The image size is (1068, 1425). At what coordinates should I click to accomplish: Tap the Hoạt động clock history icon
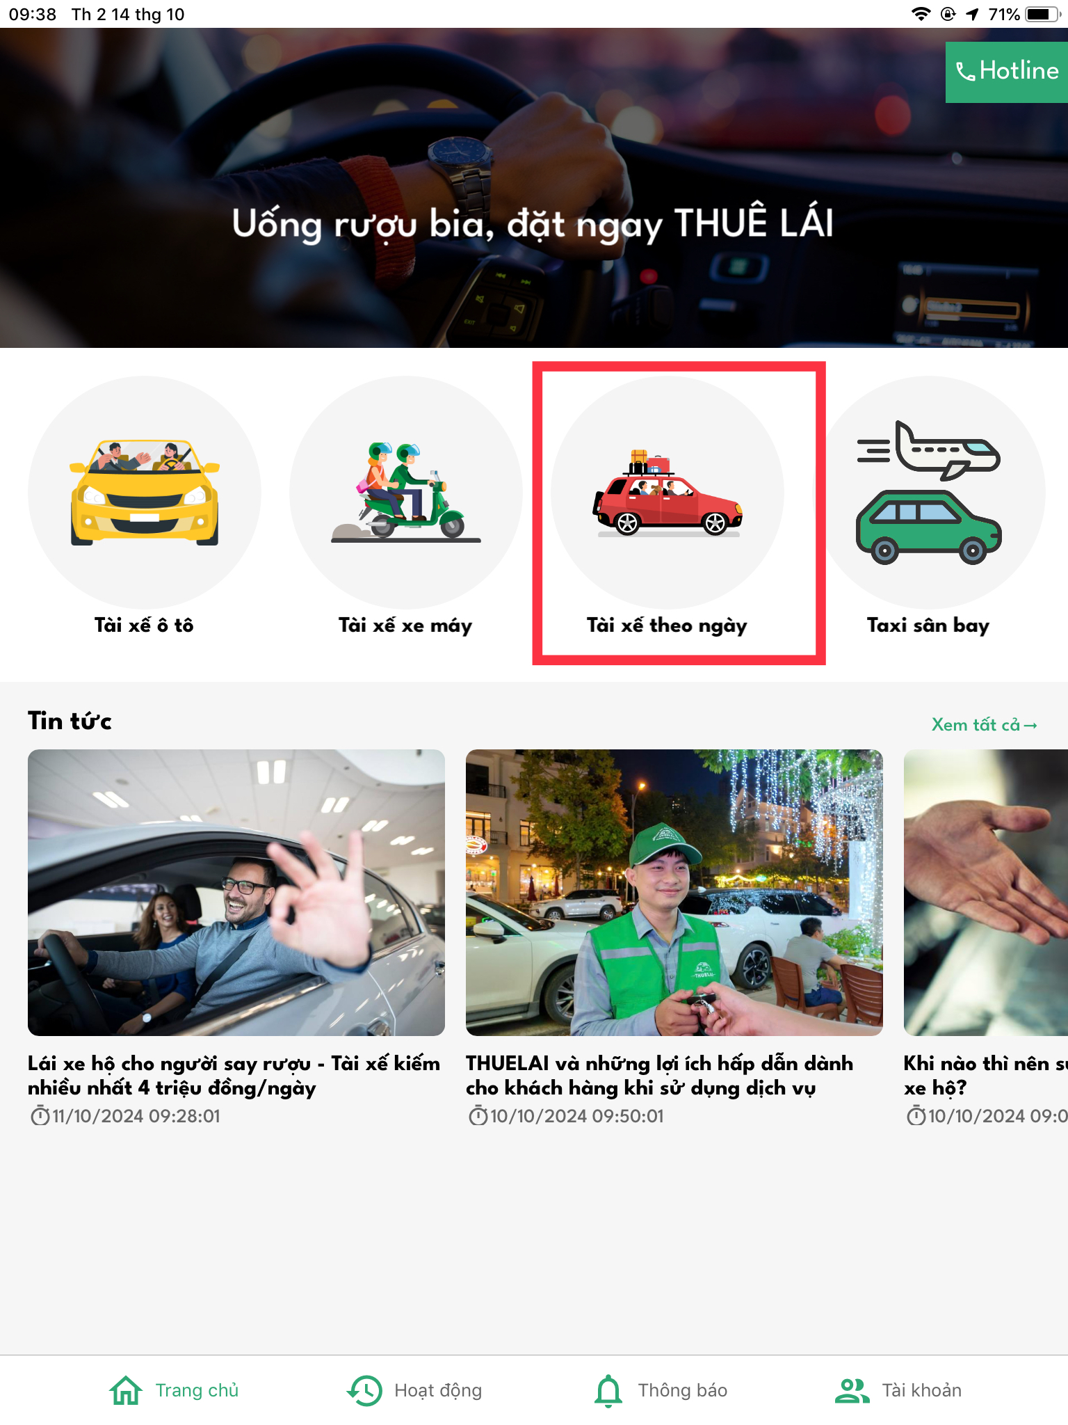click(x=364, y=1390)
